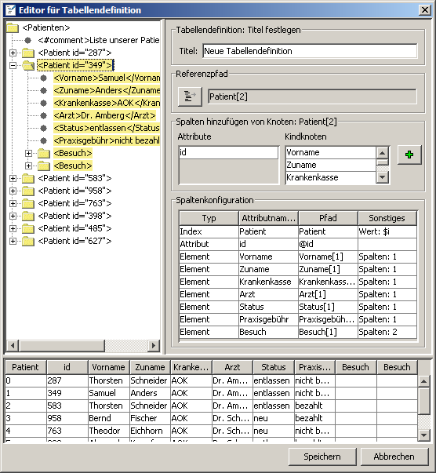The height and width of the screenshot is (473, 436).
Task: Click preview cell Fischer
Action: pos(150,418)
